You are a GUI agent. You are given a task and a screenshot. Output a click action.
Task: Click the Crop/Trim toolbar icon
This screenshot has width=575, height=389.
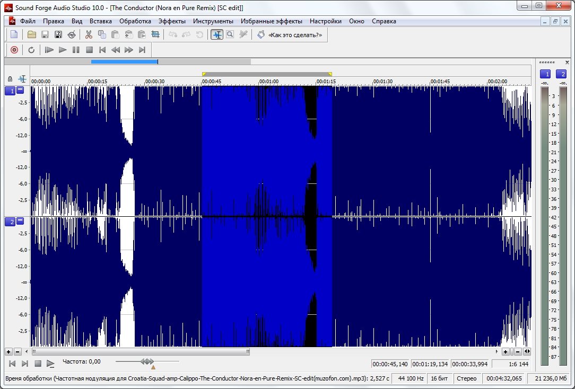[x=155, y=34]
